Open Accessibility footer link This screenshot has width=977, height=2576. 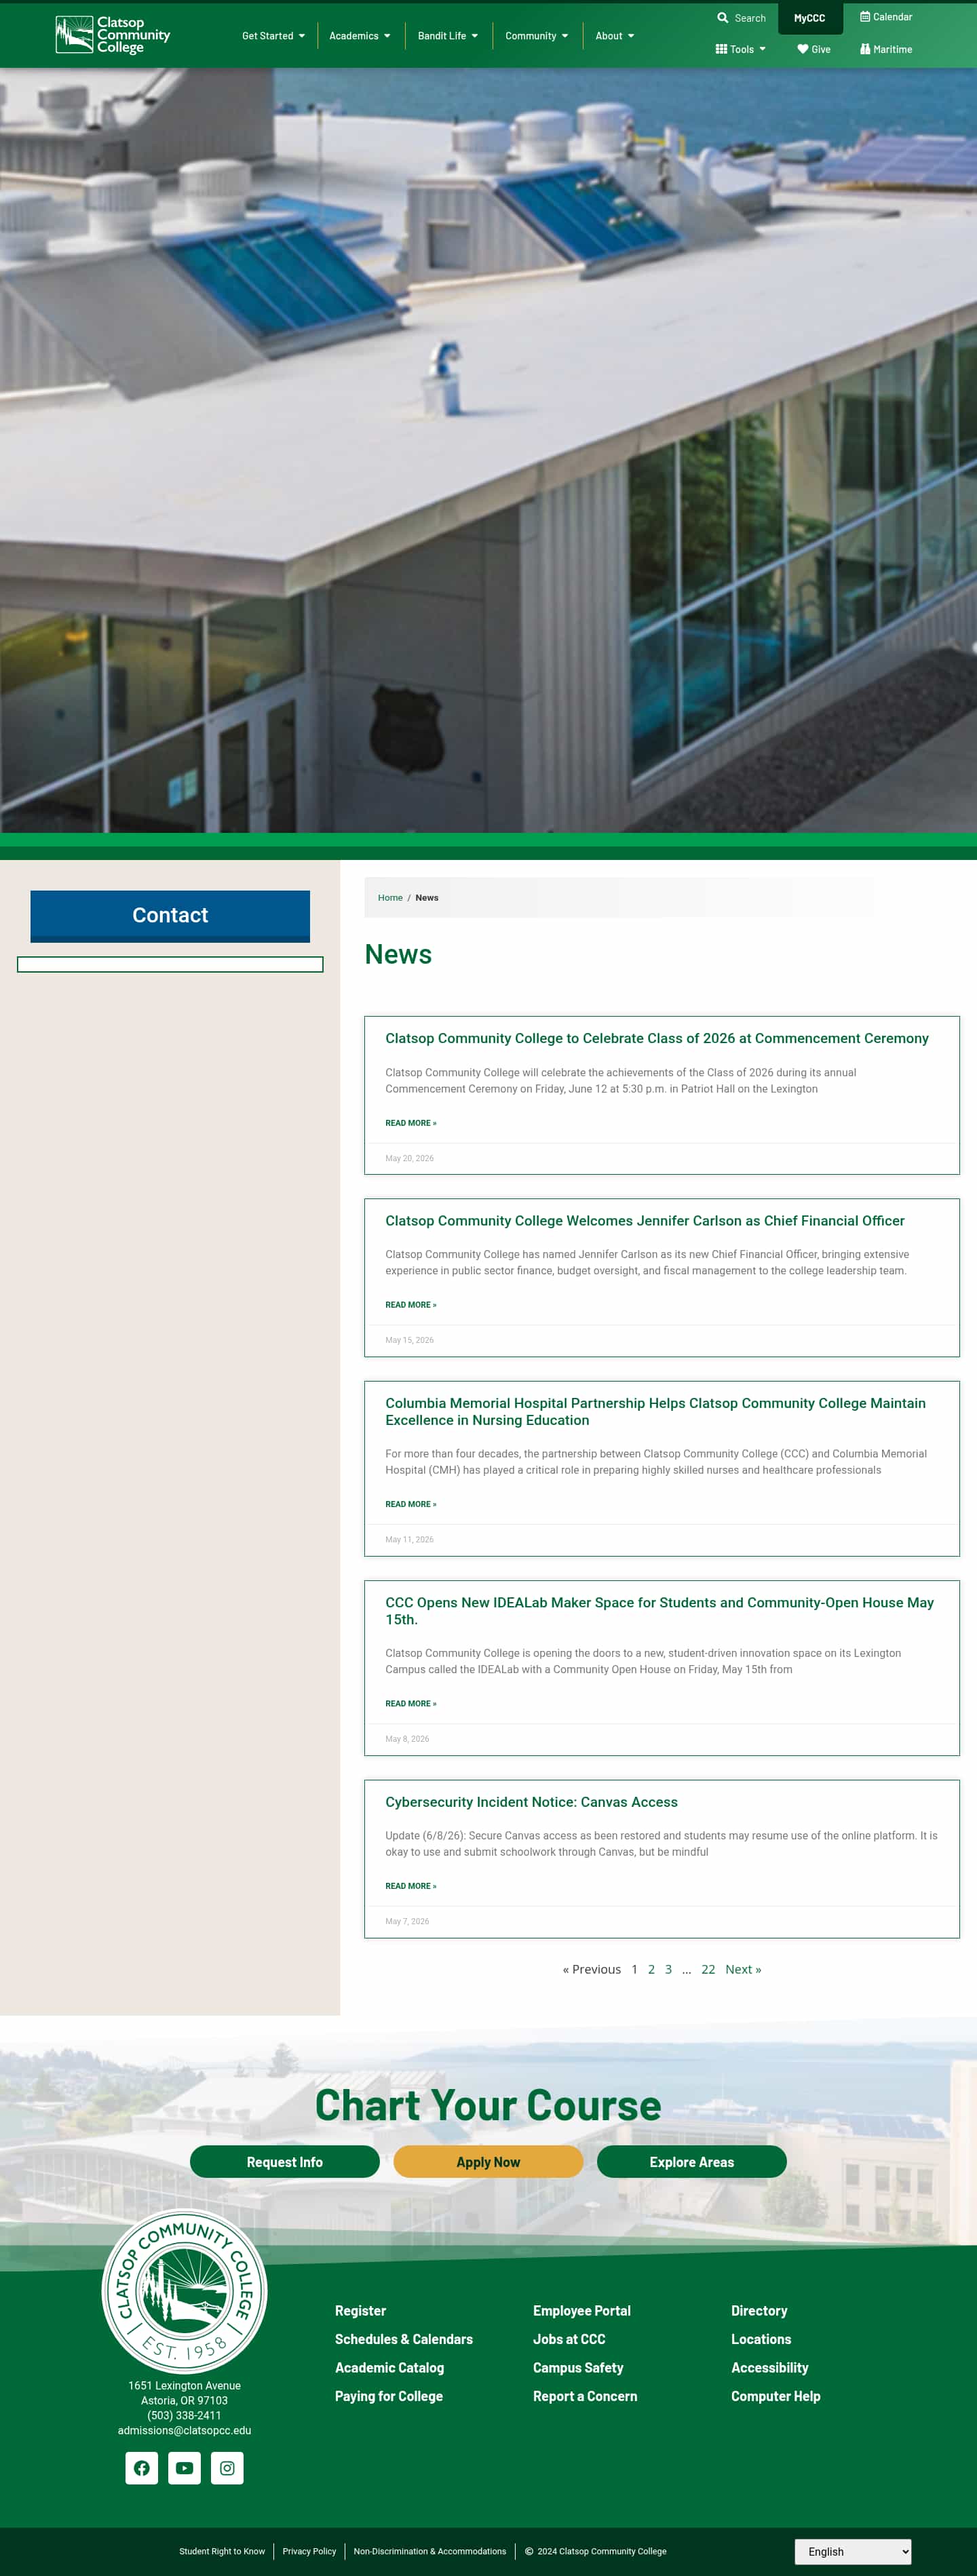pyautogui.click(x=770, y=2368)
